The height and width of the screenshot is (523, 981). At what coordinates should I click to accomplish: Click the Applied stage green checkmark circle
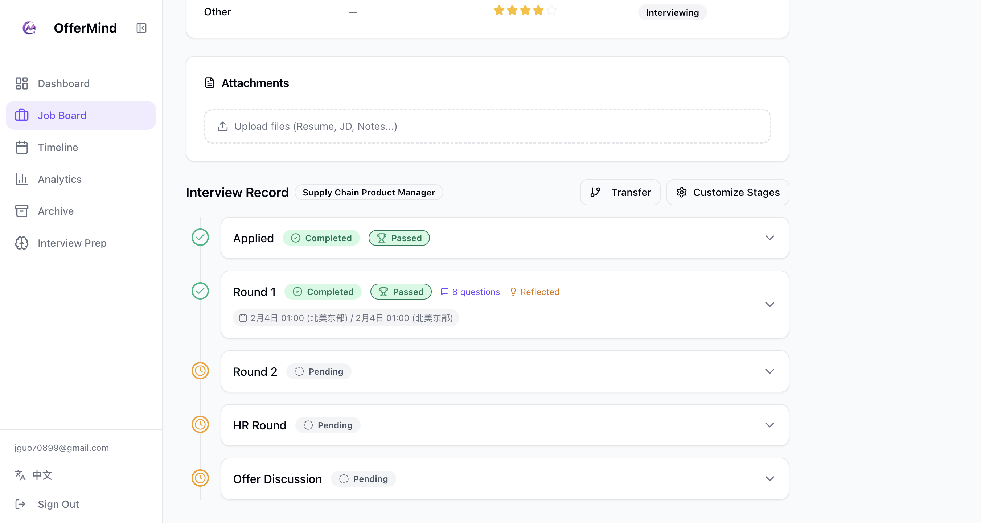(200, 237)
